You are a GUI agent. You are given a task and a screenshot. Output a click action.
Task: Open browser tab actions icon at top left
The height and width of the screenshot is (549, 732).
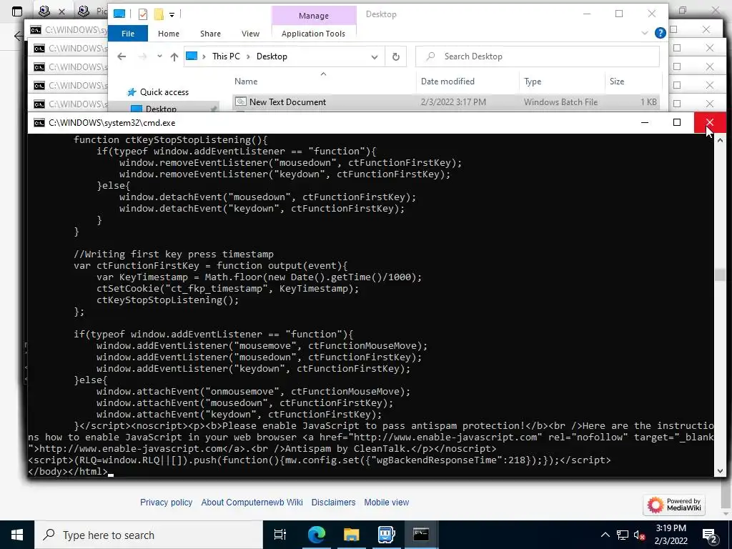pos(17,11)
